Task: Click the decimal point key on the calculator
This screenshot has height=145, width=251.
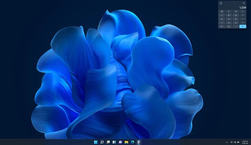Action: 236,26
